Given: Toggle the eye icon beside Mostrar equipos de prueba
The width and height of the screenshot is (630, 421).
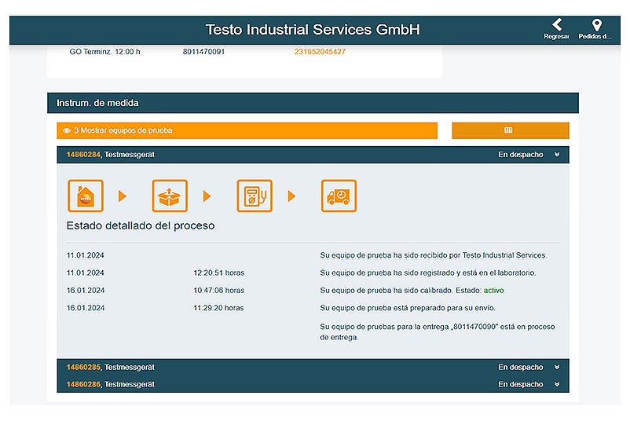Looking at the screenshot, I should point(67,130).
